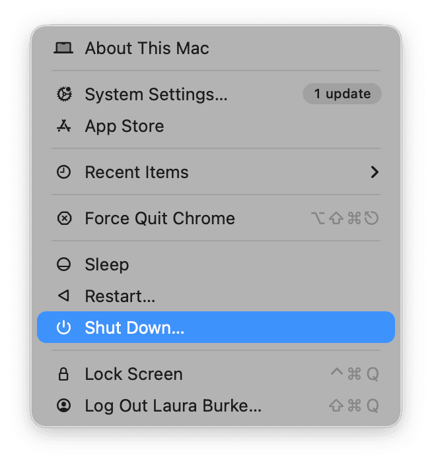Image resolution: width=432 pixels, height=463 pixels.
Task: Expand the Recent Items submenu chevron
Action: coord(375,172)
